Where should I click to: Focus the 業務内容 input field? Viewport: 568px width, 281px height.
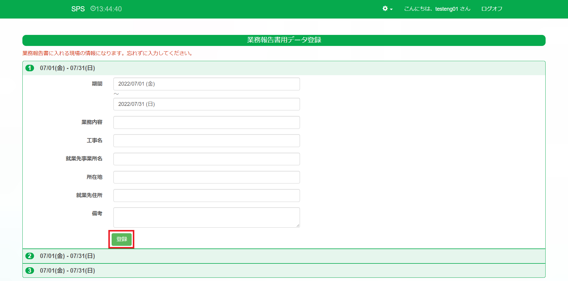click(x=206, y=123)
